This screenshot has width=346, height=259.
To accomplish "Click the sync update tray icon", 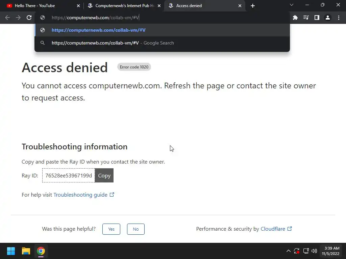I will click(x=297, y=251).
